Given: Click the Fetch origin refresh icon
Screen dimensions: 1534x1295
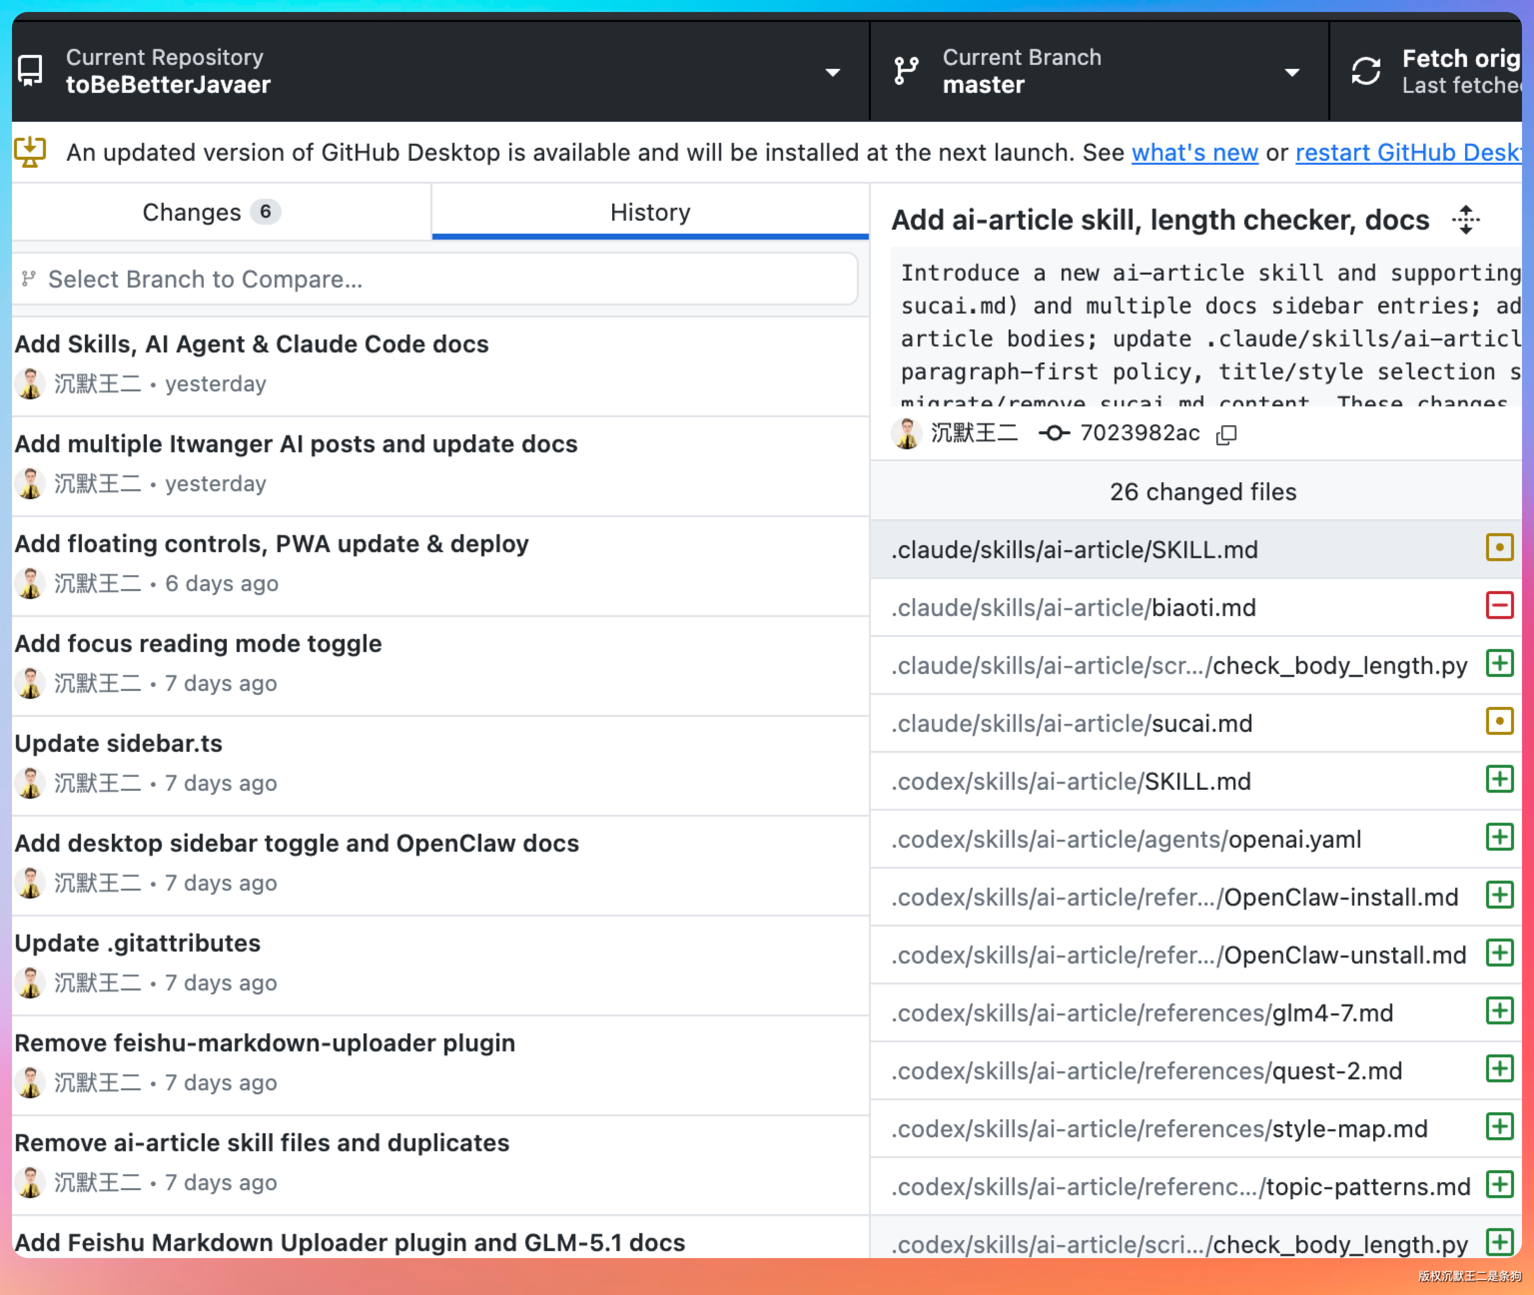Looking at the screenshot, I should 1366,72.
